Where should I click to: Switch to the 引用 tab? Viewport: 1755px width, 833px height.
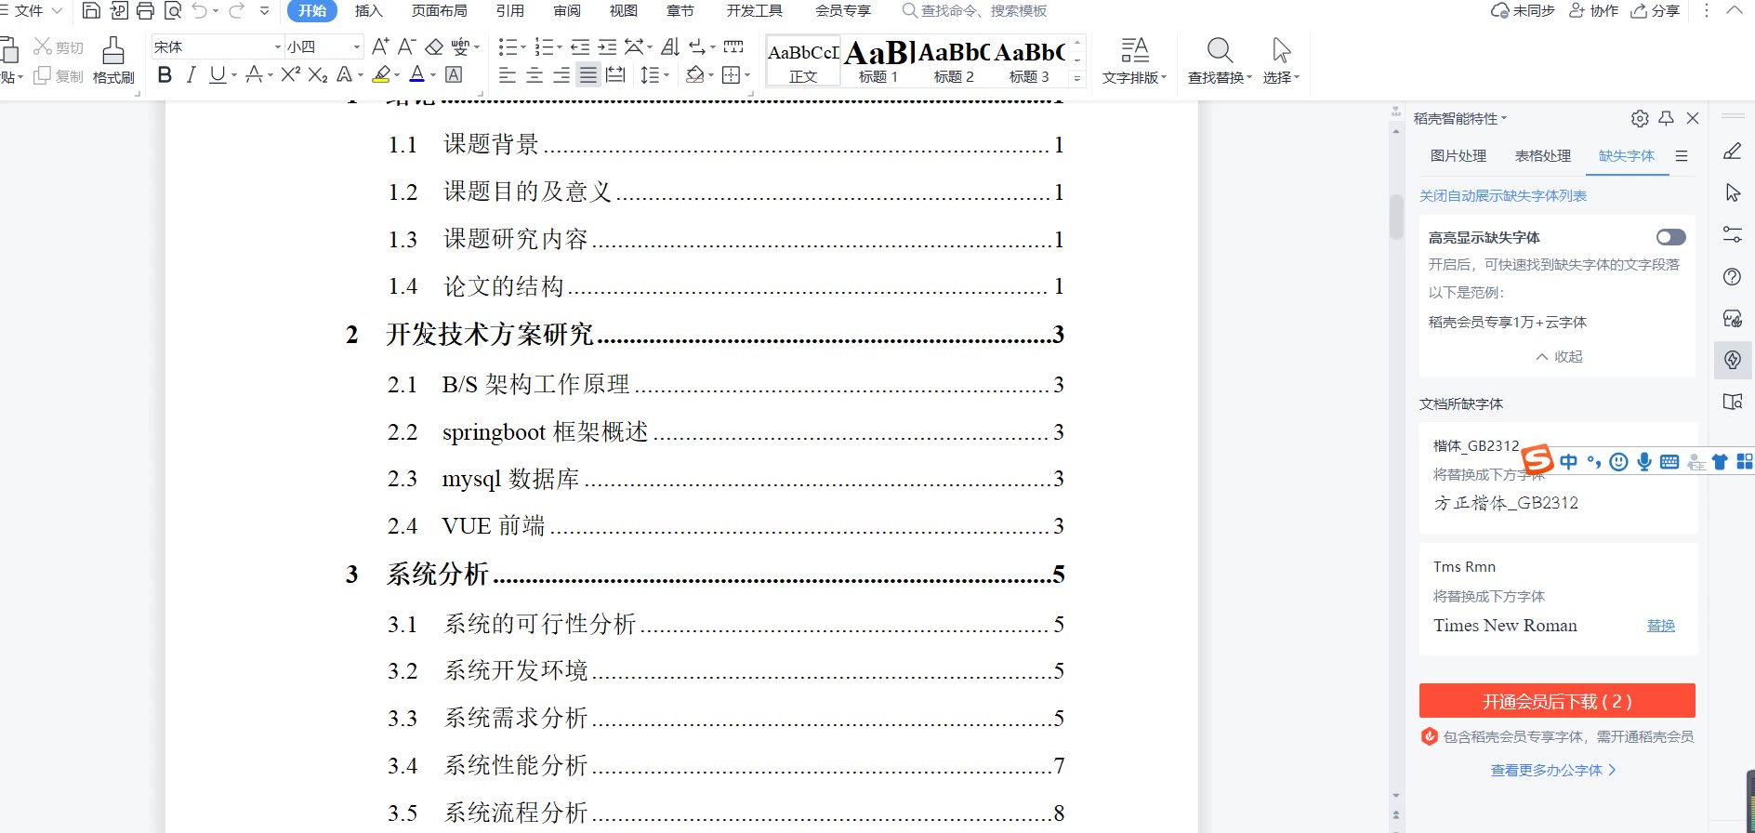point(510,11)
